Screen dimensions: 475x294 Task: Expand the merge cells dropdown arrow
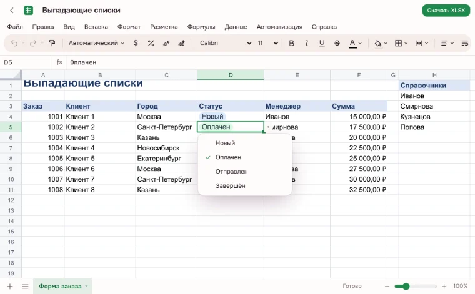pyautogui.click(x=426, y=43)
